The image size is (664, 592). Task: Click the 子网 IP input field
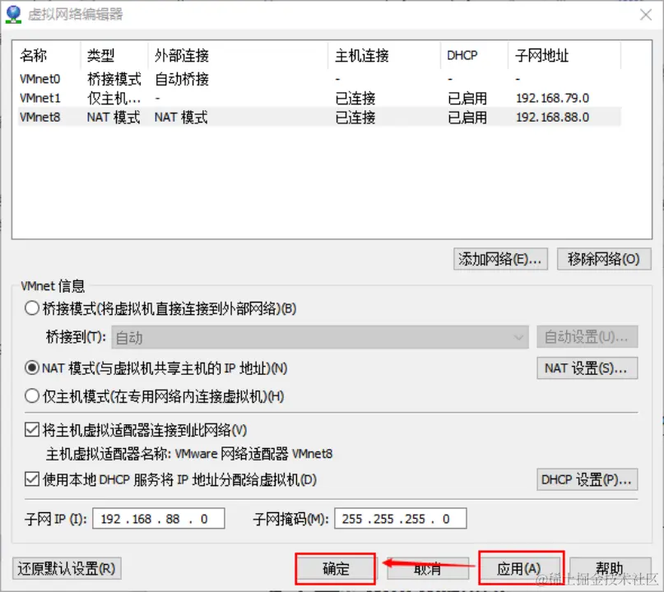coord(158,519)
